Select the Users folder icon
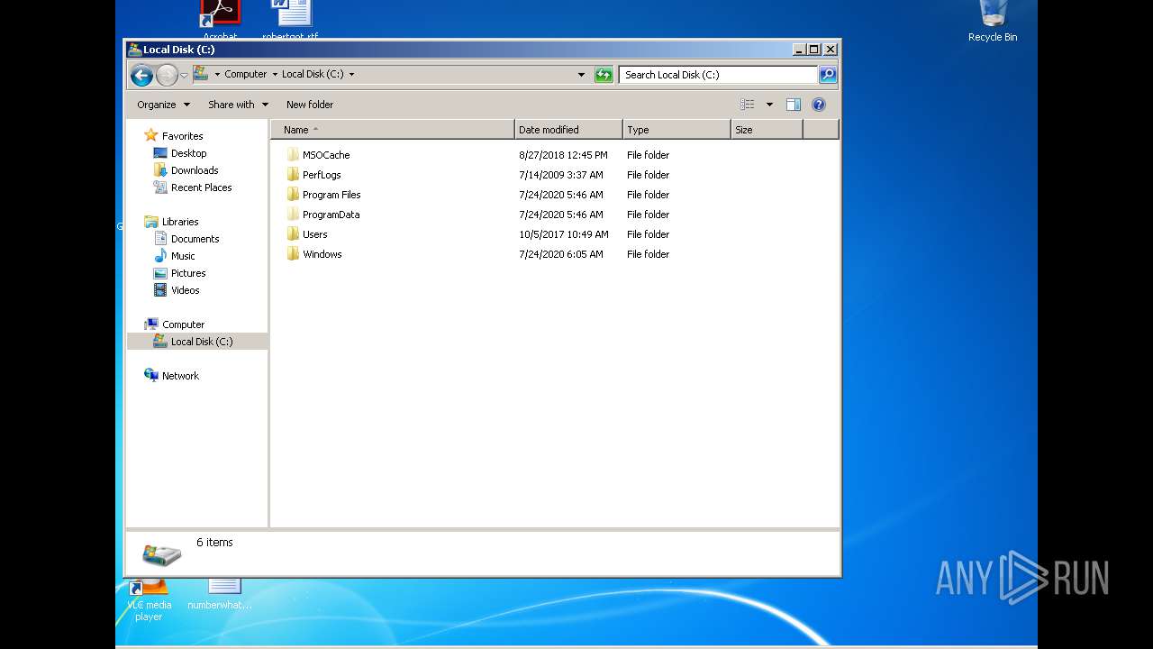This screenshot has height=649, width=1153. tap(293, 234)
